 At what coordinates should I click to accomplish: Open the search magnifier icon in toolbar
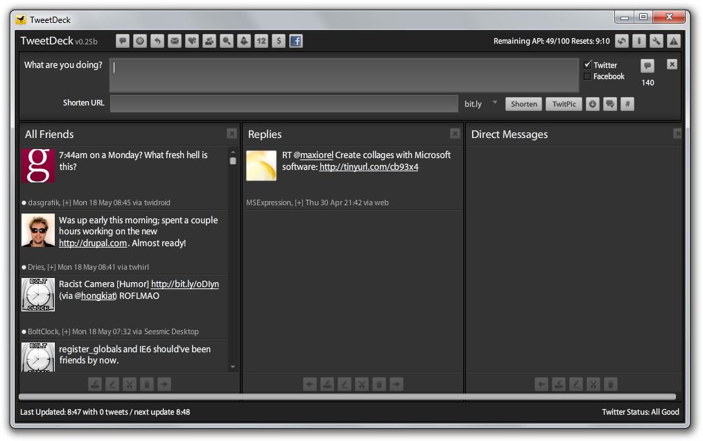(227, 41)
